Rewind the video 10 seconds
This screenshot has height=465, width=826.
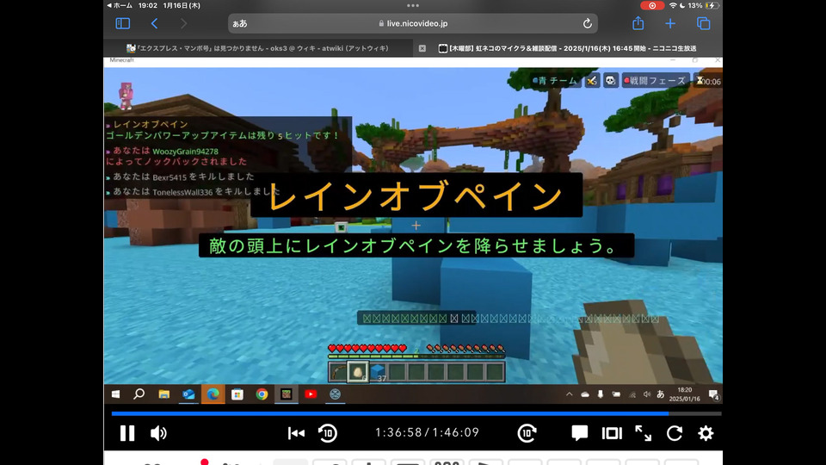pyautogui.click(x=328, y=433)
